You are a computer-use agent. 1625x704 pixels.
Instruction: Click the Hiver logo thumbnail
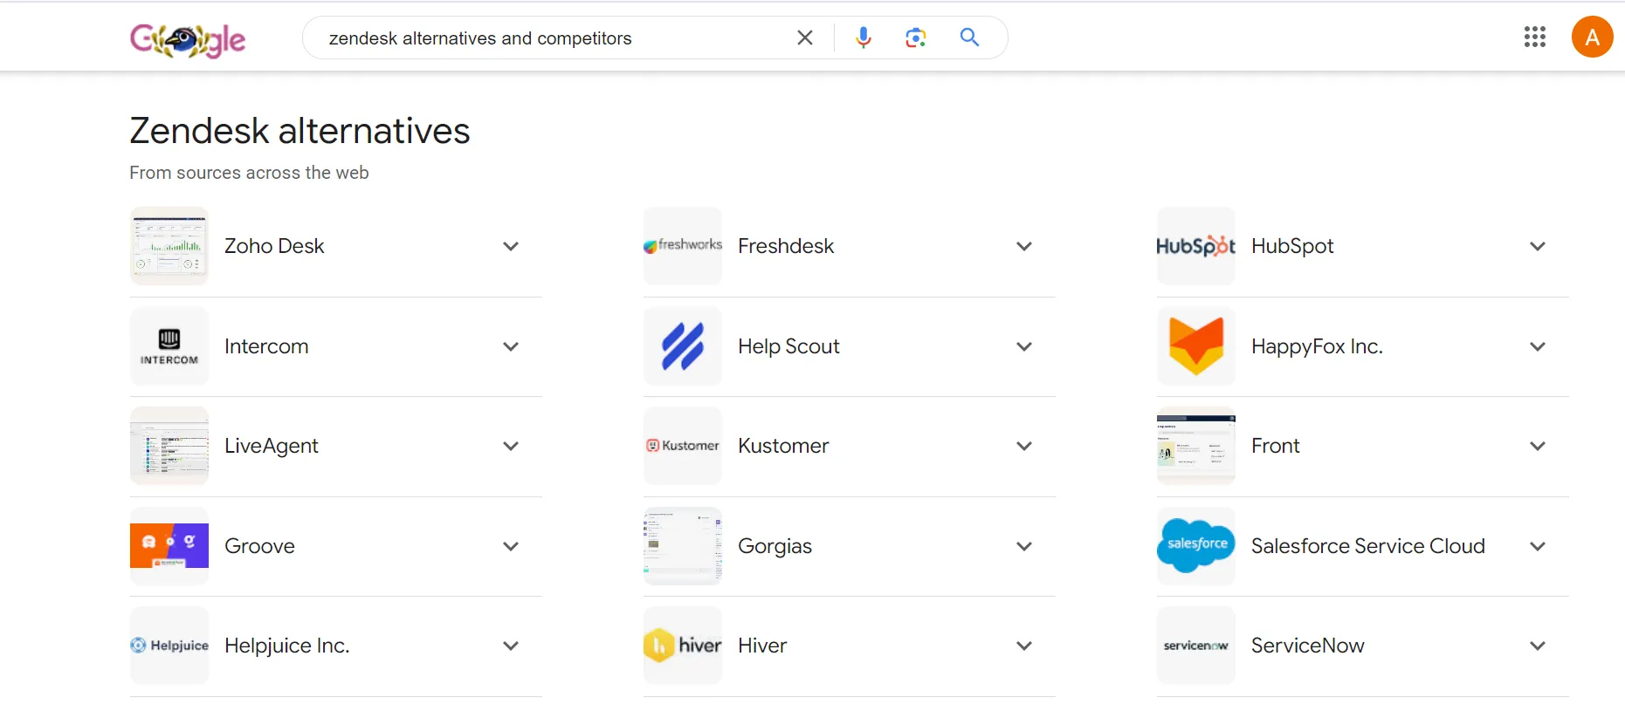[683, 646]
